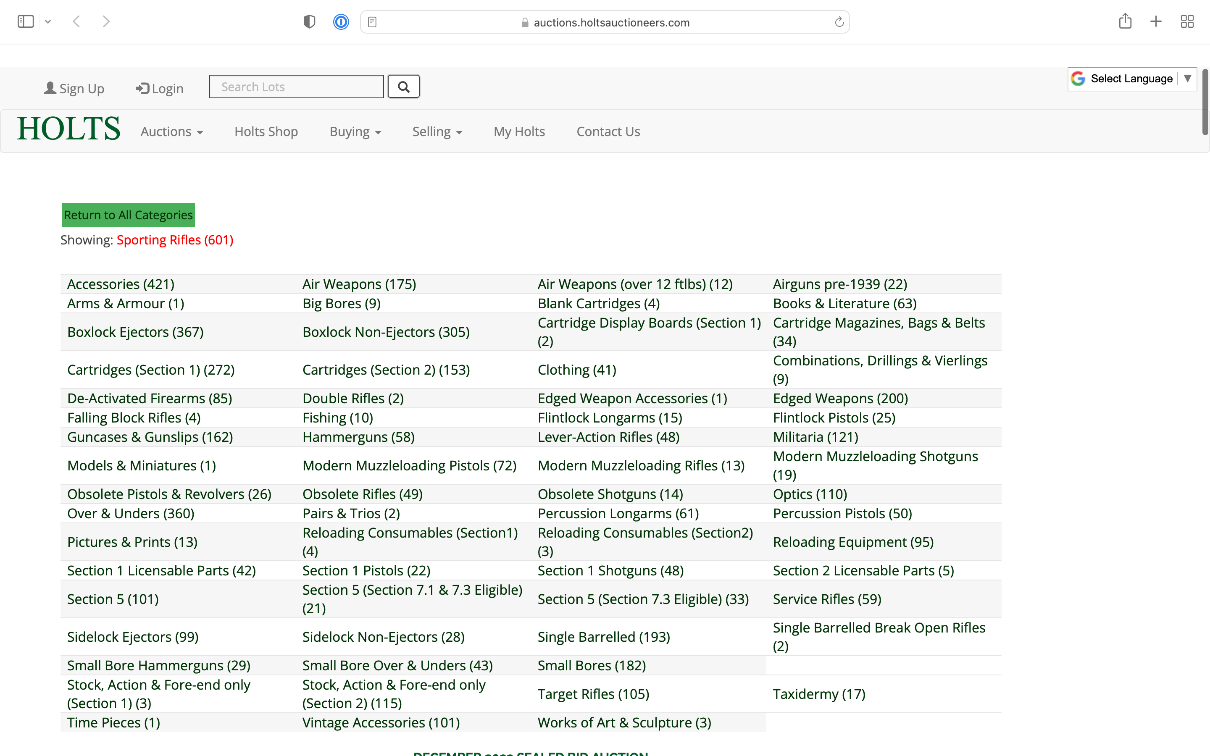1210x756 pixels.
Task: Click Return to All Categories button
Action: (129, 215)
